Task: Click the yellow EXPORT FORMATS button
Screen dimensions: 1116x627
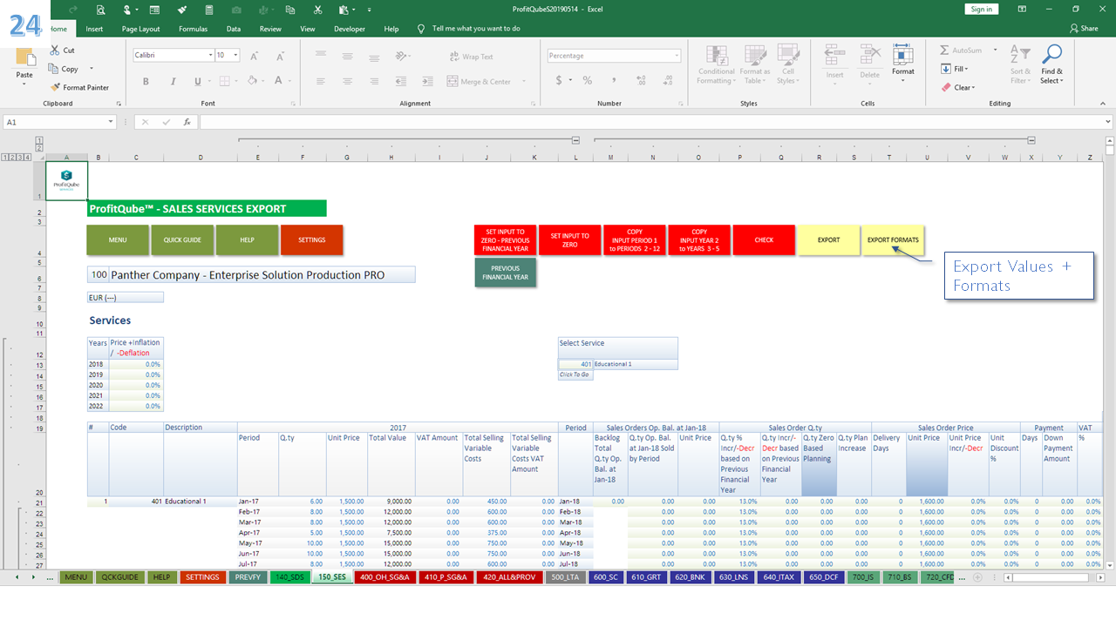Action: [893, 240]
